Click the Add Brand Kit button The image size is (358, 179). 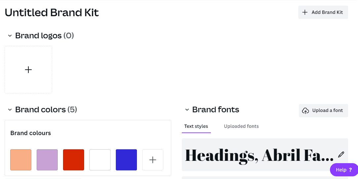(323, 12)
